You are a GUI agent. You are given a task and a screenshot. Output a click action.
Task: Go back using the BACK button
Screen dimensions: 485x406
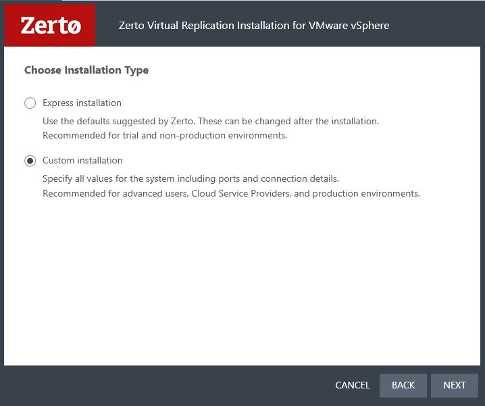pyautogui.click(x=403, y=385)
